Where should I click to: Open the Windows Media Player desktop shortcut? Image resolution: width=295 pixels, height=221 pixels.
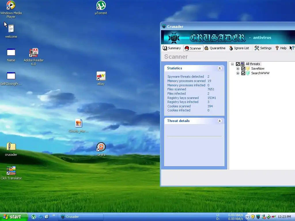coord(11,9)
